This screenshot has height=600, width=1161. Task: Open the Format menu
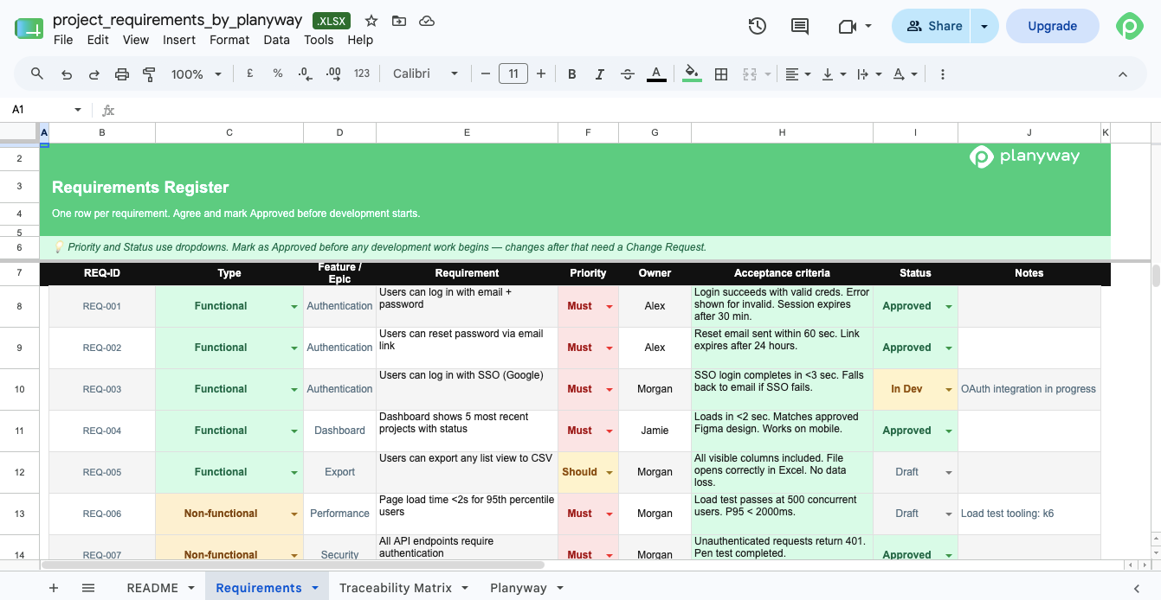[229, 40]
